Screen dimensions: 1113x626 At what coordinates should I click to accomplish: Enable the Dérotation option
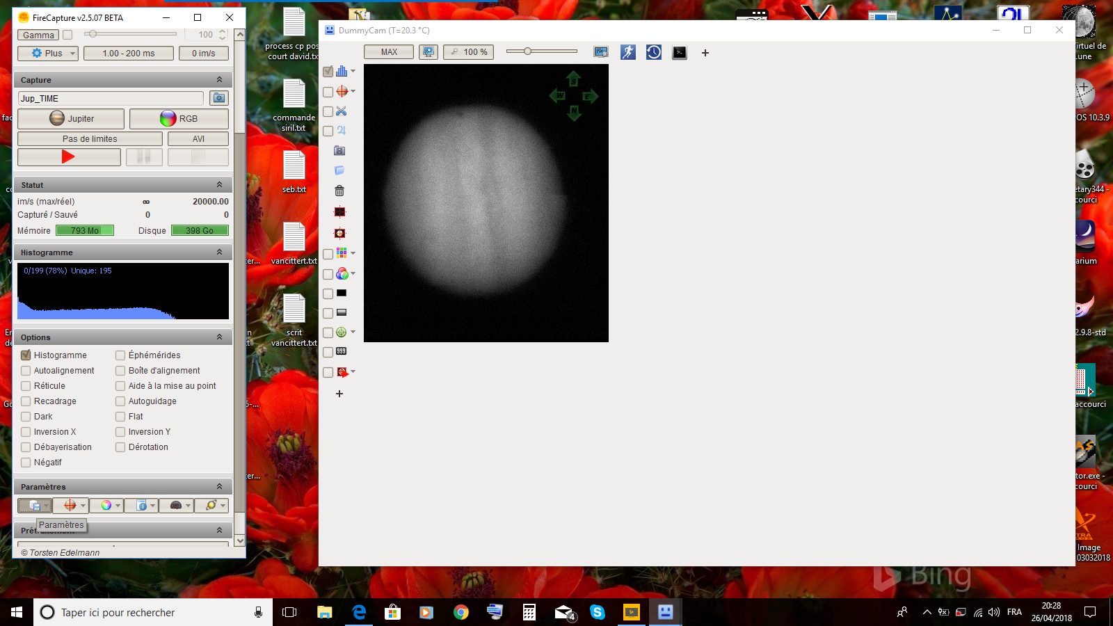[120, 447]
